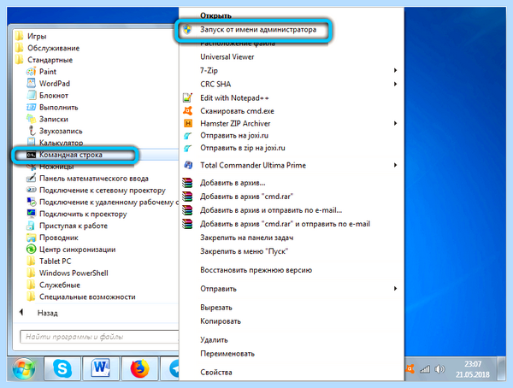Select Закрепить на панели задач
Screen dimensions: 513x388
[x=247, y=238]
